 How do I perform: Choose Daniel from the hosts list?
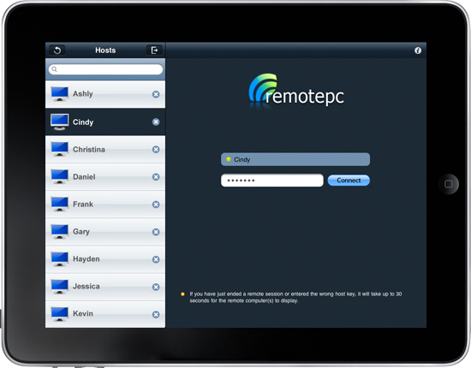coord(105,177)
